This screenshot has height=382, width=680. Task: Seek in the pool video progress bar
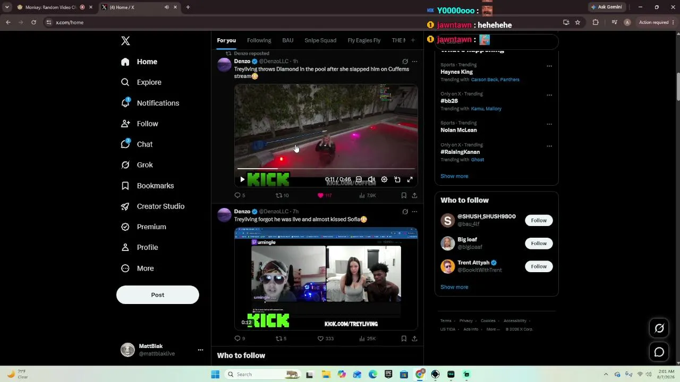pyautogui.click(x=326, y=169)
